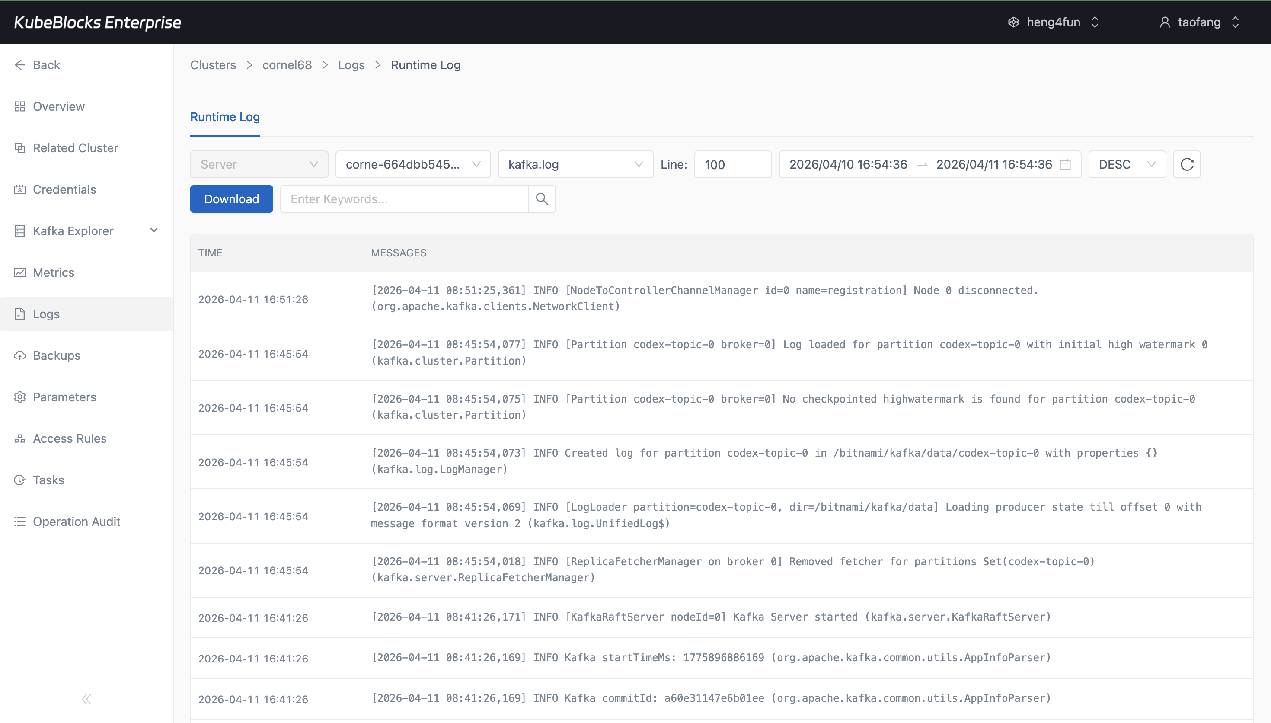Select the Loading producer state log message
This screenshot has height=723, width=1271.
point(786,515)
